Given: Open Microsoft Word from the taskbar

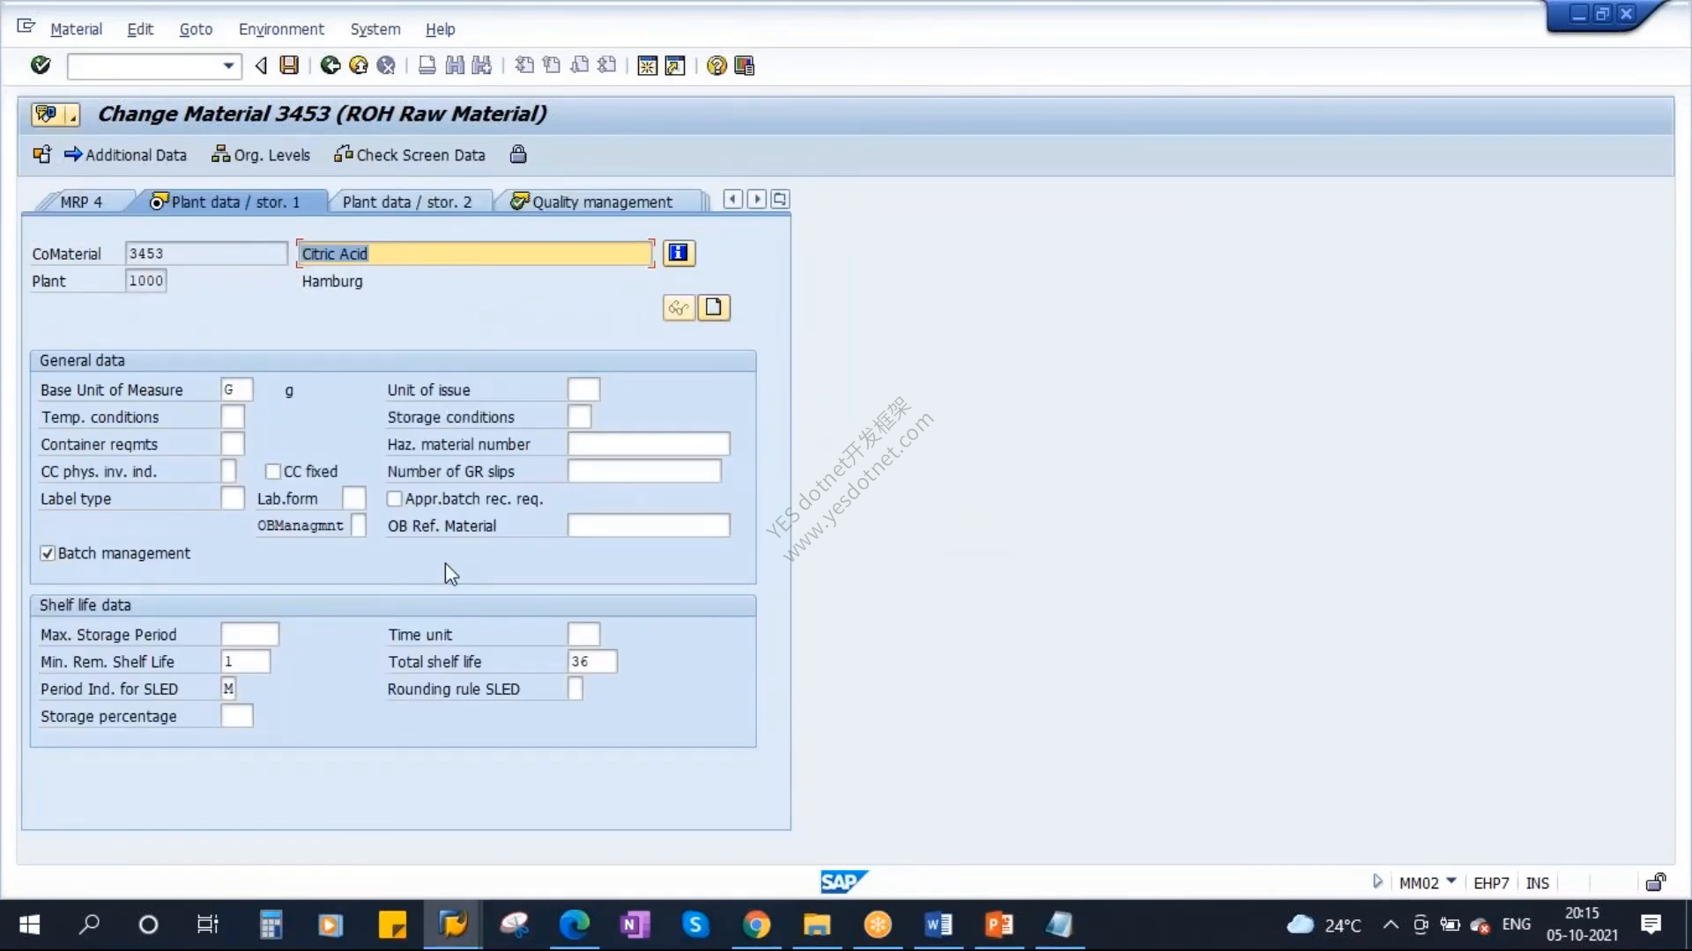Looking at the screenshot, I should [x=939, y=925].
